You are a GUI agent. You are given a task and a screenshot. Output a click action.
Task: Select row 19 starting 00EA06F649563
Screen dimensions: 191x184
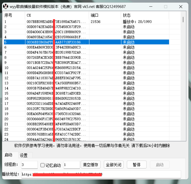pos(86,114)
